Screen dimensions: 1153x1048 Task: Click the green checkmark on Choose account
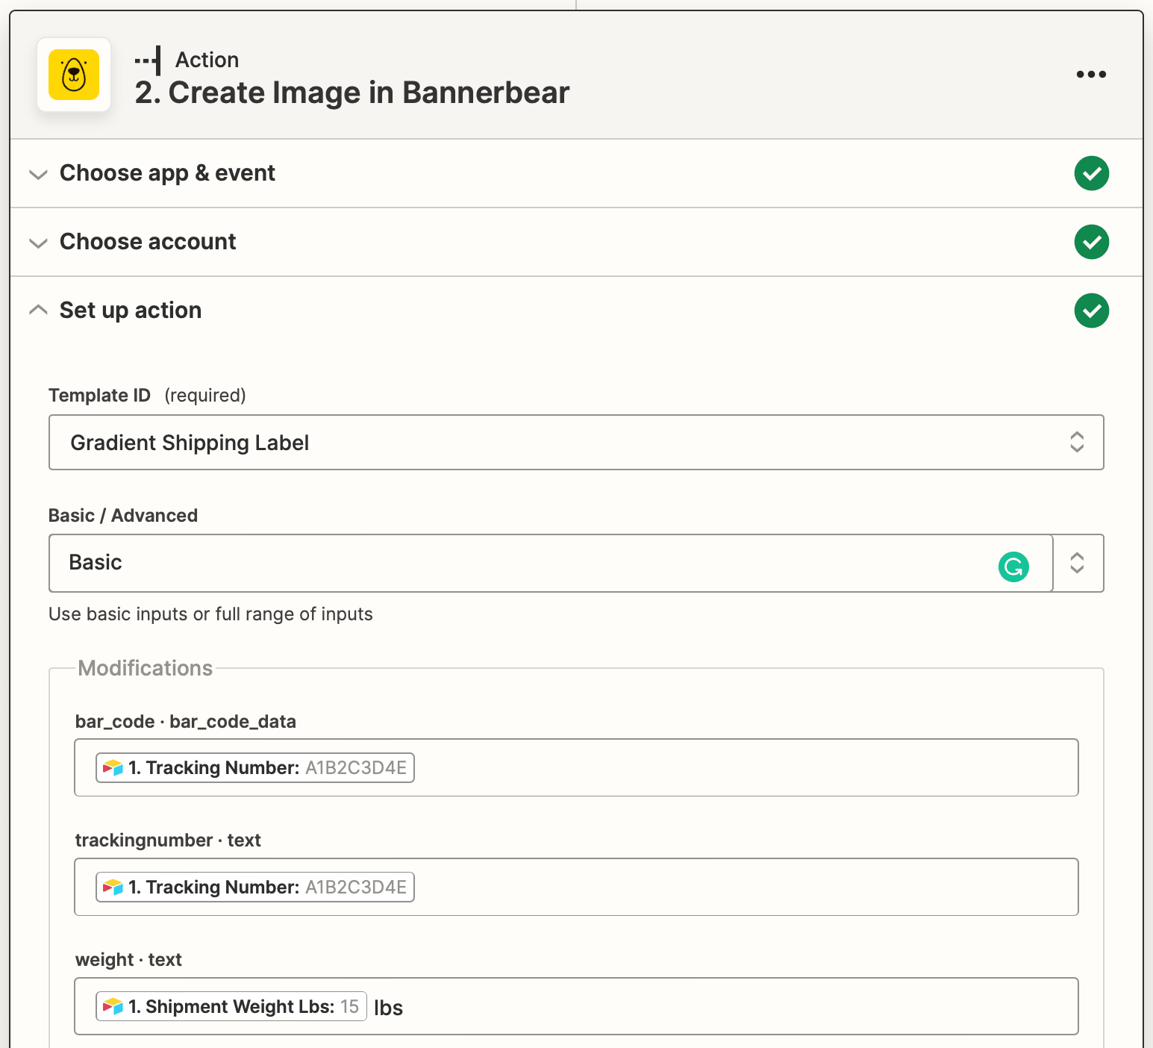(x=1091, y=242)
